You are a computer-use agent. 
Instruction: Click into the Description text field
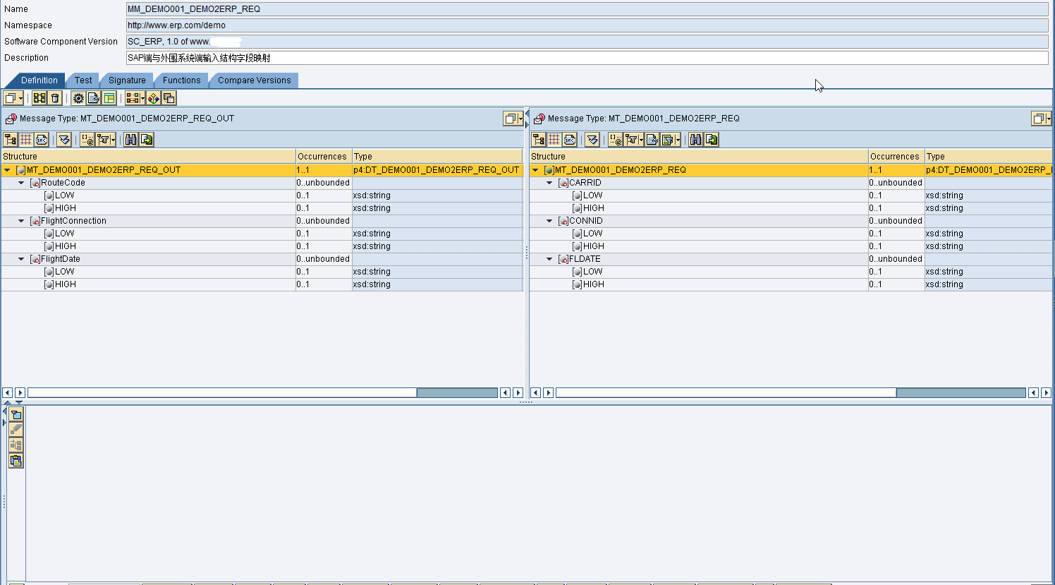587,58
